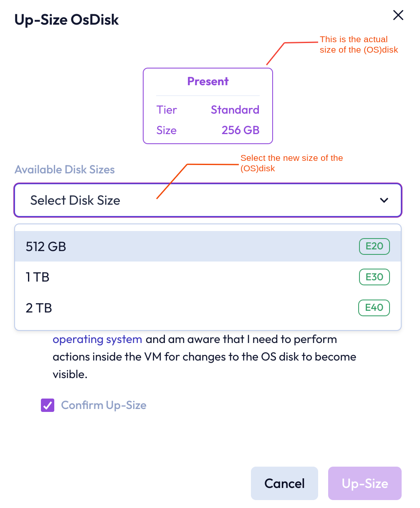Click the Confirm Up-Size label text
This screenshot has width=420, height=508.
click(104, 405)
